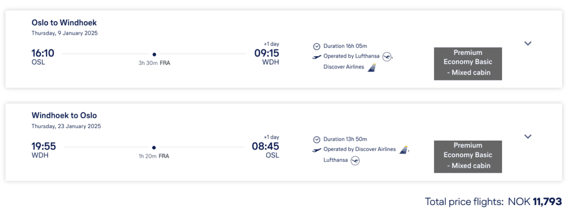Viewport: 573px width, 220px height.
Task: Click the Lufthansa crane logo on return flight
Action: pos(355,160)
